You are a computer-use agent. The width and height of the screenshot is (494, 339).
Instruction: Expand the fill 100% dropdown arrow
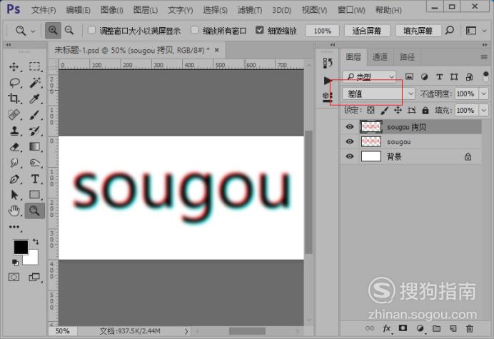[x=483, y=111]
